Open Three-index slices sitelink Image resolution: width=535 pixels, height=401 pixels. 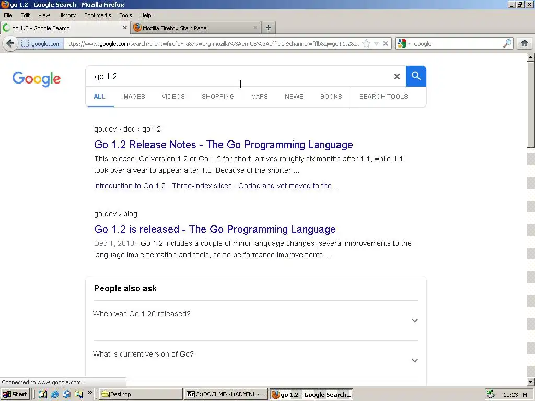pos(202,186)
